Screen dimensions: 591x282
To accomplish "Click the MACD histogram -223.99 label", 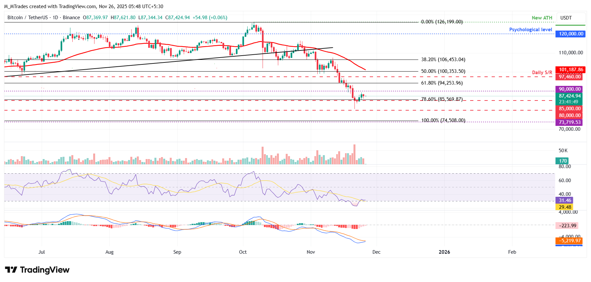I will (567, 225).
